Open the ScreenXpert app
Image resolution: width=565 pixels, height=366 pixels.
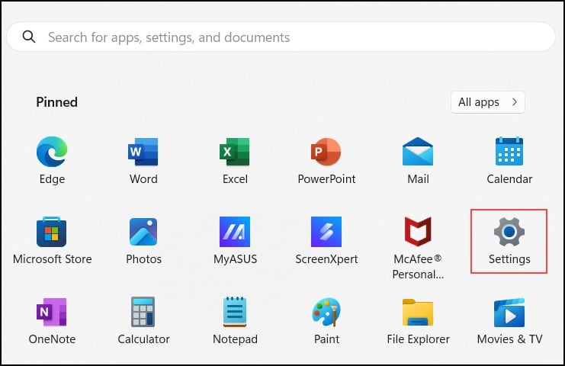coord(326,241)
